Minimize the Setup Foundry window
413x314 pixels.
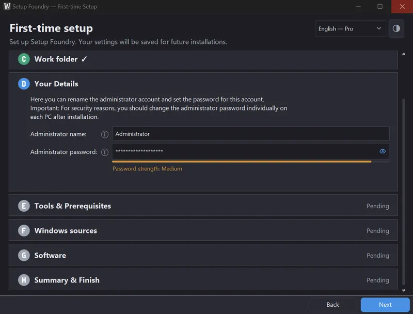coord(358,6)
